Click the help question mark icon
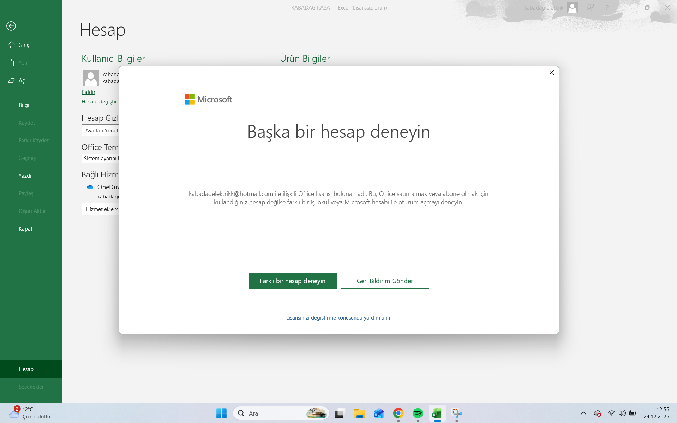 pos(607,7)
